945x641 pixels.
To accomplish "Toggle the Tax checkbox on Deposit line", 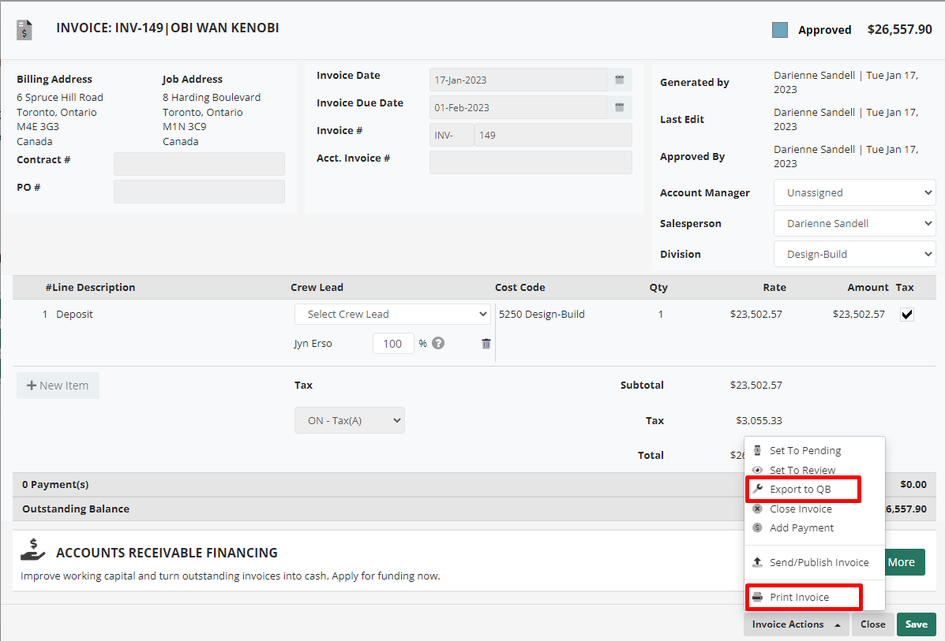I will pos(906,314).
